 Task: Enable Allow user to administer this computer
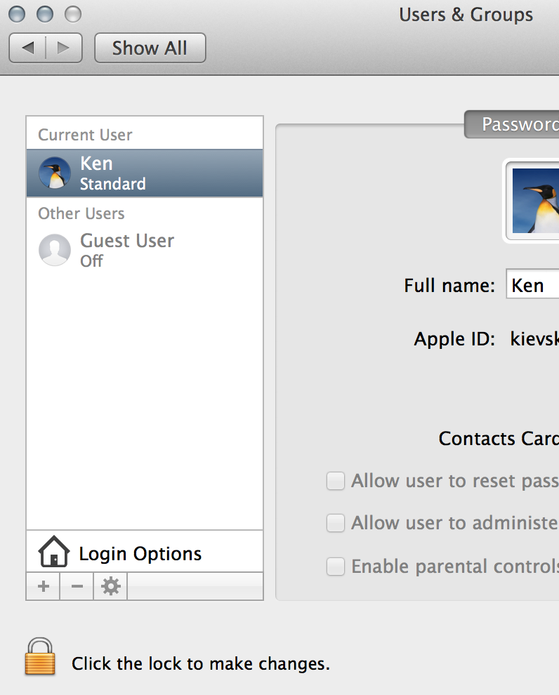336,523
